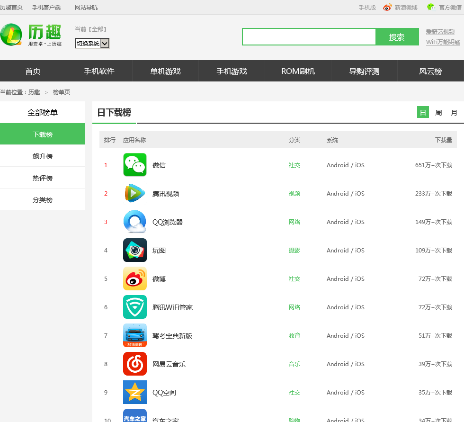Open the 风云榜 nav menu
This screenshot has height=422, width=464.
pyautogui.click(x=430, y=71)
